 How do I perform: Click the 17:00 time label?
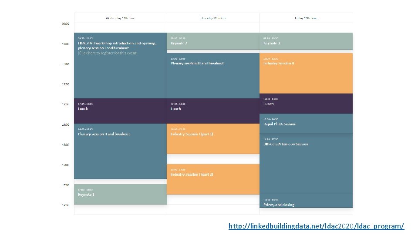pos(66,185)
